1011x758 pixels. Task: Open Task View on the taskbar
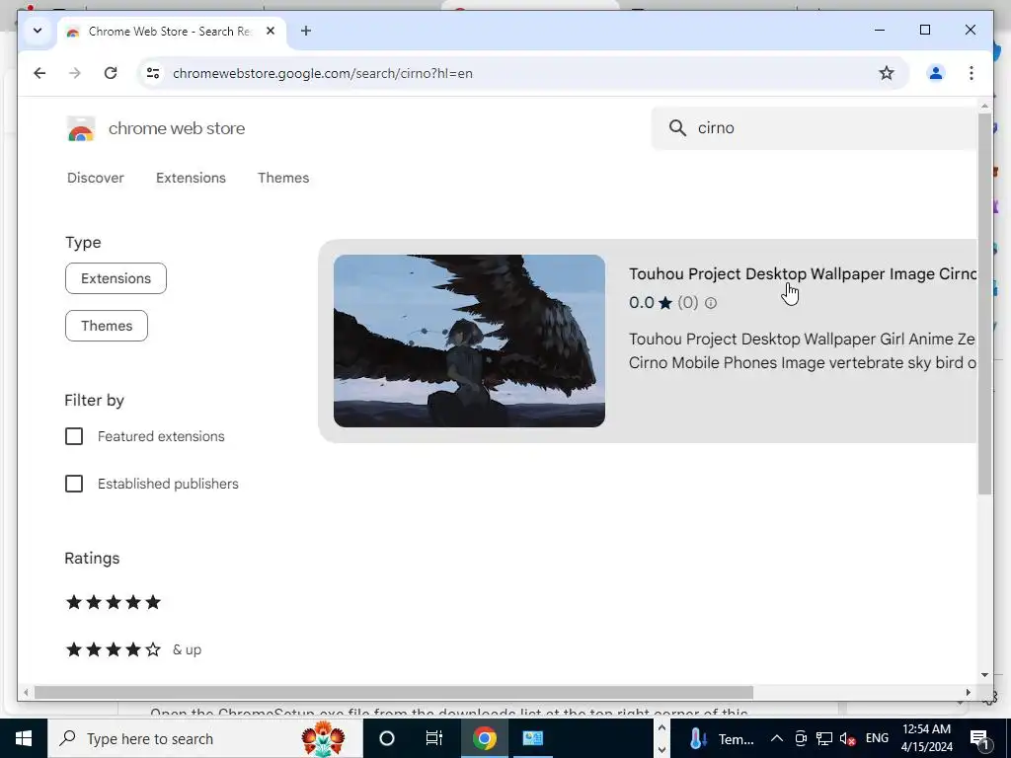point(434,738)
